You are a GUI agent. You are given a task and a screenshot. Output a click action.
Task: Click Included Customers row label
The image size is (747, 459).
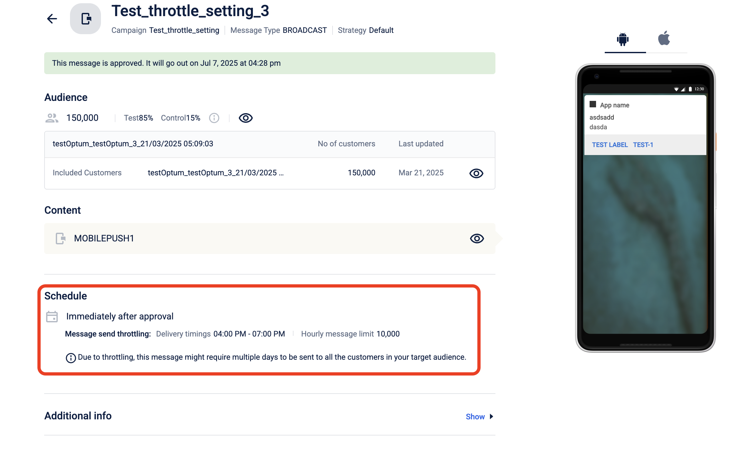point(87,173)
